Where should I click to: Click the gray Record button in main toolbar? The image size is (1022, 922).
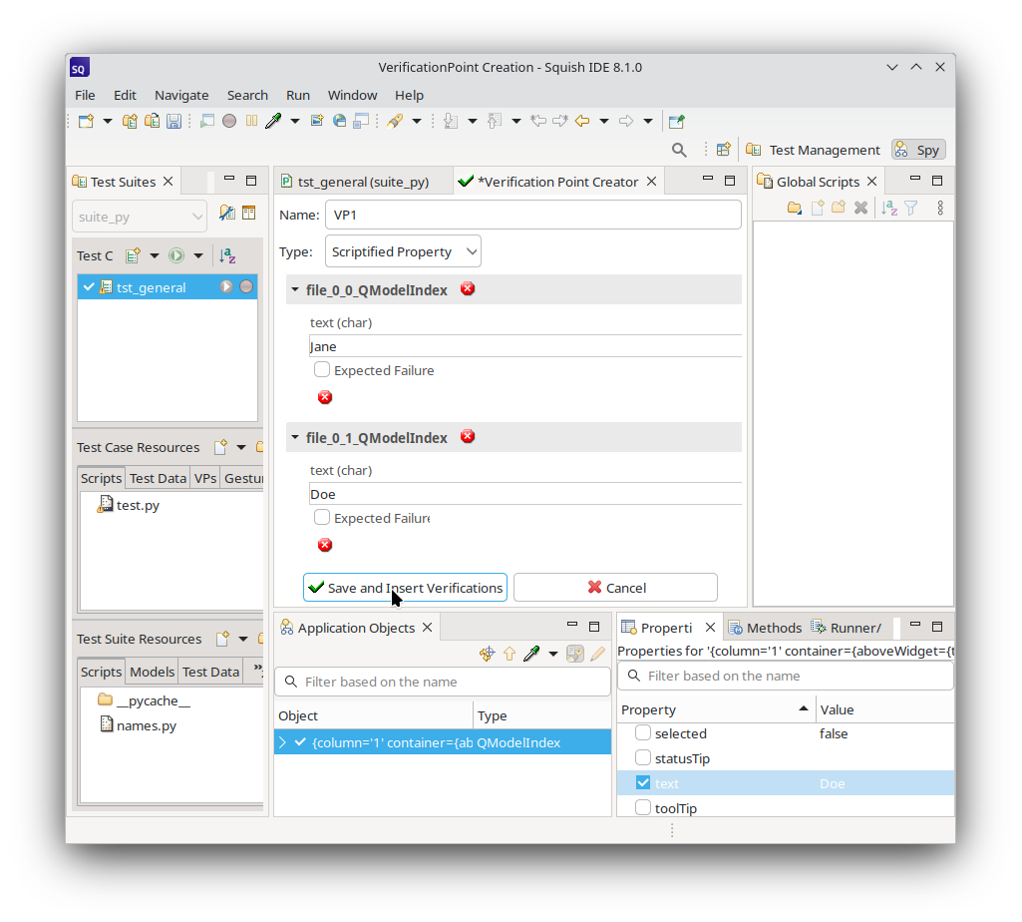point(229,121)
